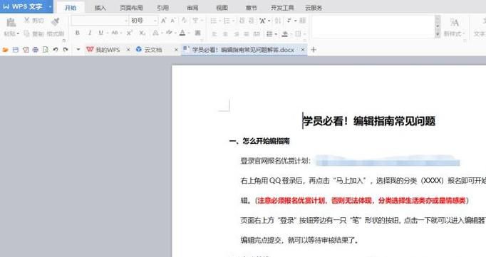Click the 新样式 new style button

pyautogui.click(x=454, y=27)
